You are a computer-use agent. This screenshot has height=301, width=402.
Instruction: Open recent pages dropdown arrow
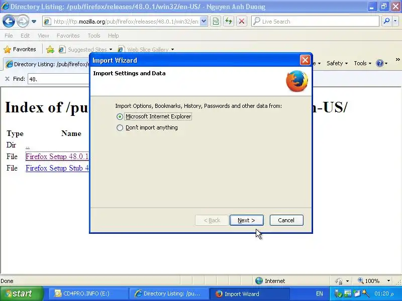[34, 22]
